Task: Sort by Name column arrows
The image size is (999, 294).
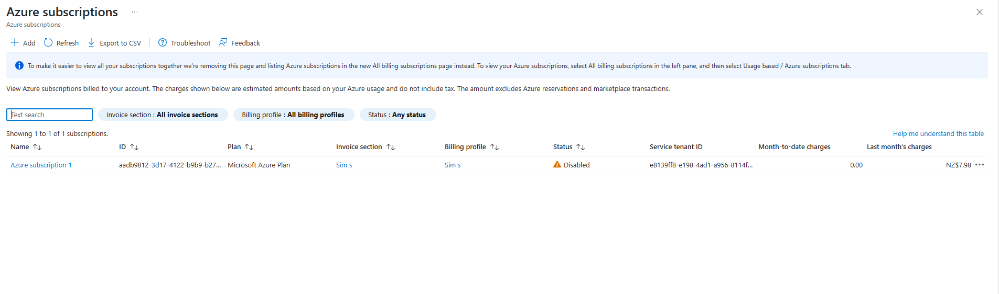Action: click(37, 147)
